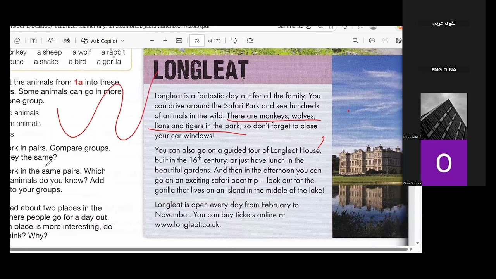Click the Save icon in PDF toolbar

[385, 41]
